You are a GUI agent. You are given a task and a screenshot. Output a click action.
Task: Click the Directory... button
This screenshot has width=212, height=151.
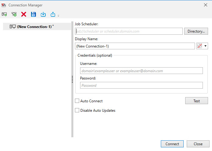pos(196,31)
